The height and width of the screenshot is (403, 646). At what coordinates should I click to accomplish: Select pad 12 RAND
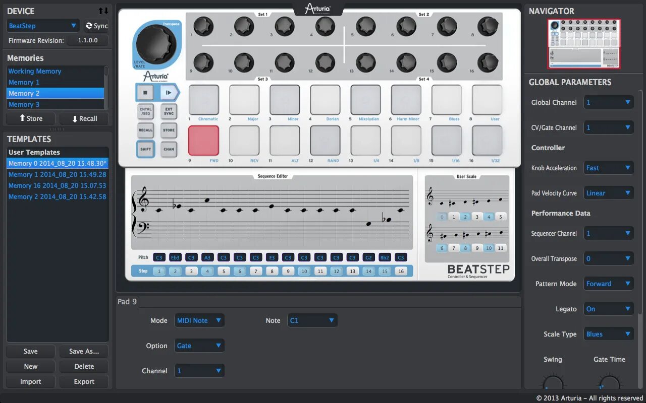coord(325,141)
